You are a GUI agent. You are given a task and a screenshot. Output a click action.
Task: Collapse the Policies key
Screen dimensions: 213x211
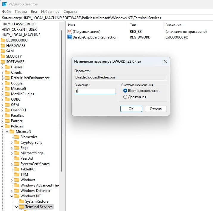(2, 126)
